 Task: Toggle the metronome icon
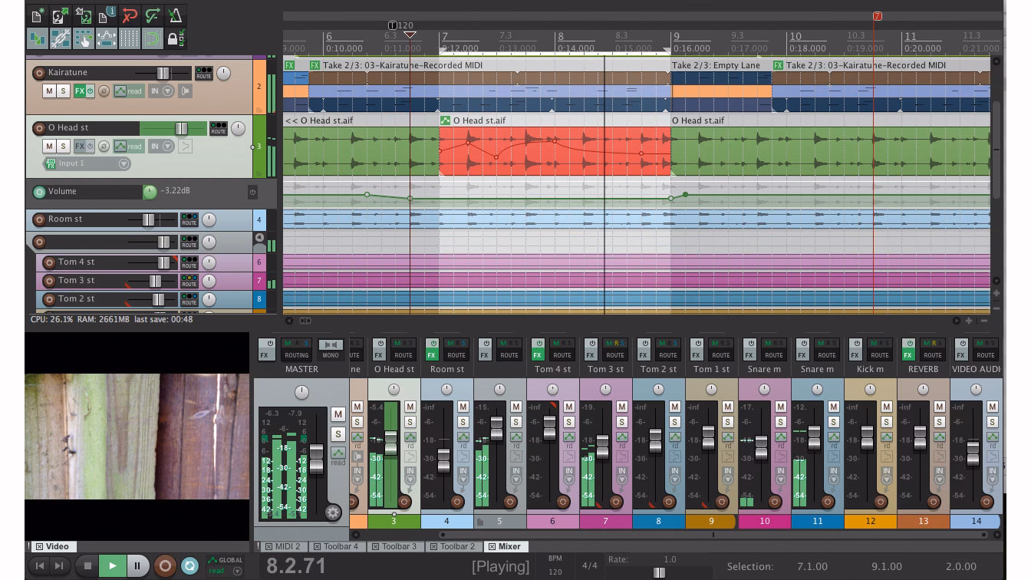point(176,15)
